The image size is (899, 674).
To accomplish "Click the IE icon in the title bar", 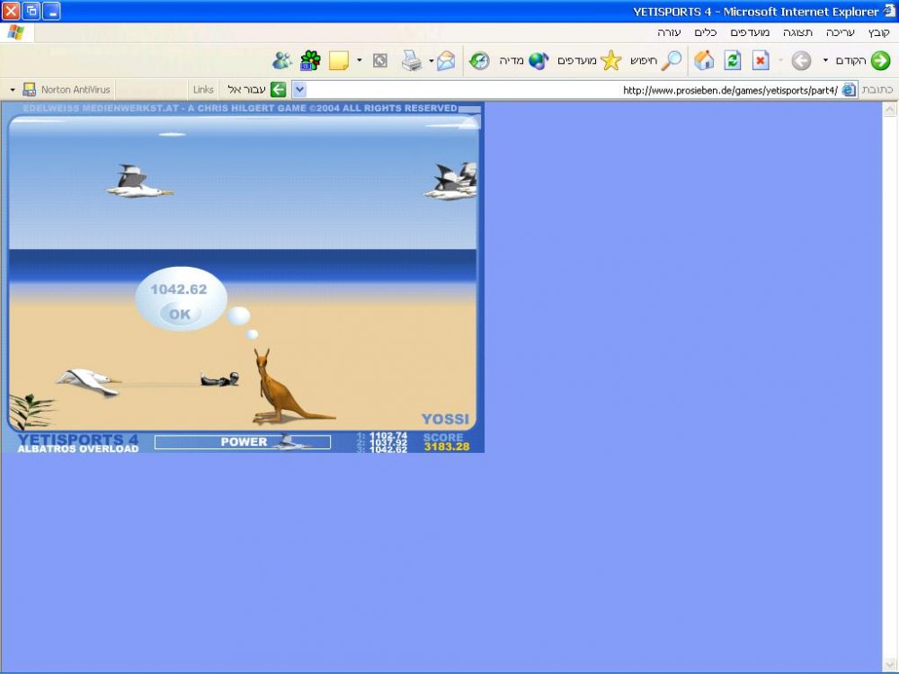I will tap(889, 11).
